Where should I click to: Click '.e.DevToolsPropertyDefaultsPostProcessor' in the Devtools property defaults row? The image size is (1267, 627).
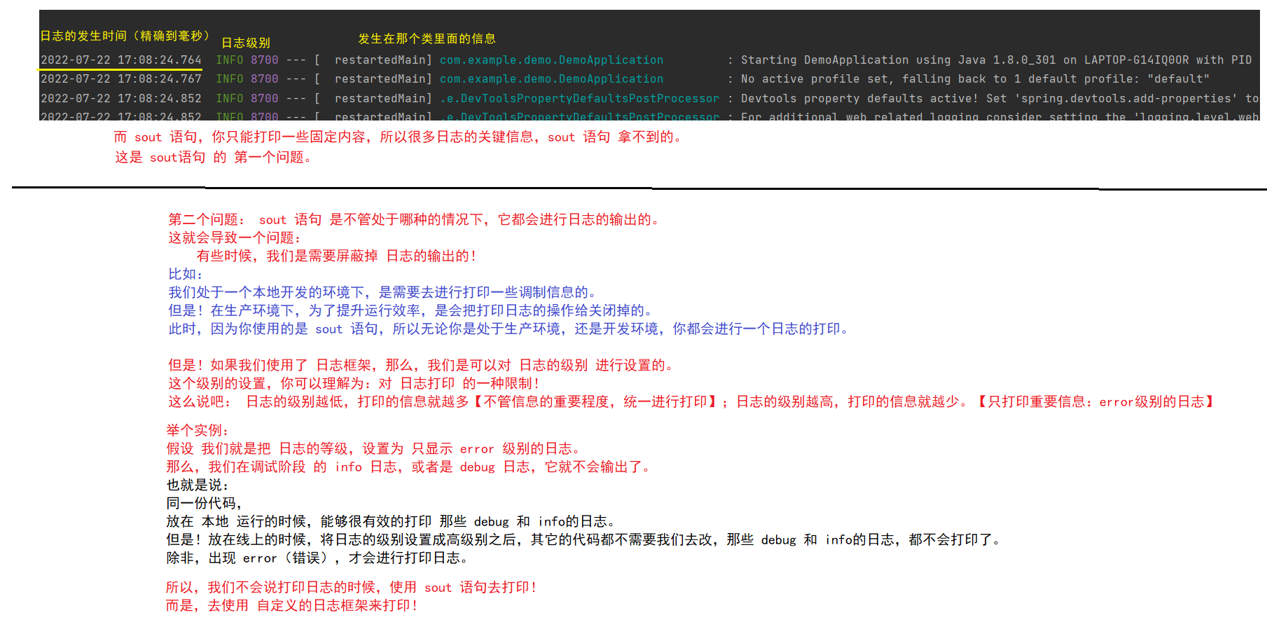pos(579,99)
